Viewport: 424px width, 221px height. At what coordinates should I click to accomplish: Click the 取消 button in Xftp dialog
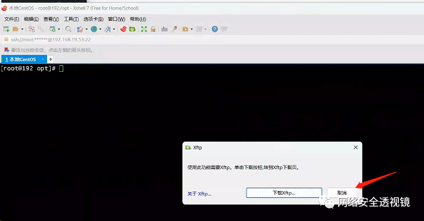click(x=342, y=193)
